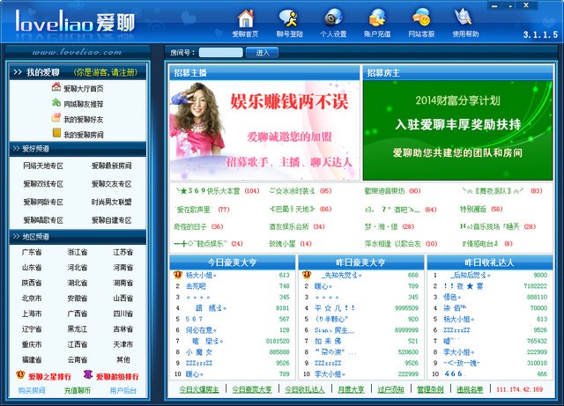564x406 pixels.
Task: Select 北京市 region
Action: (32, 299)
